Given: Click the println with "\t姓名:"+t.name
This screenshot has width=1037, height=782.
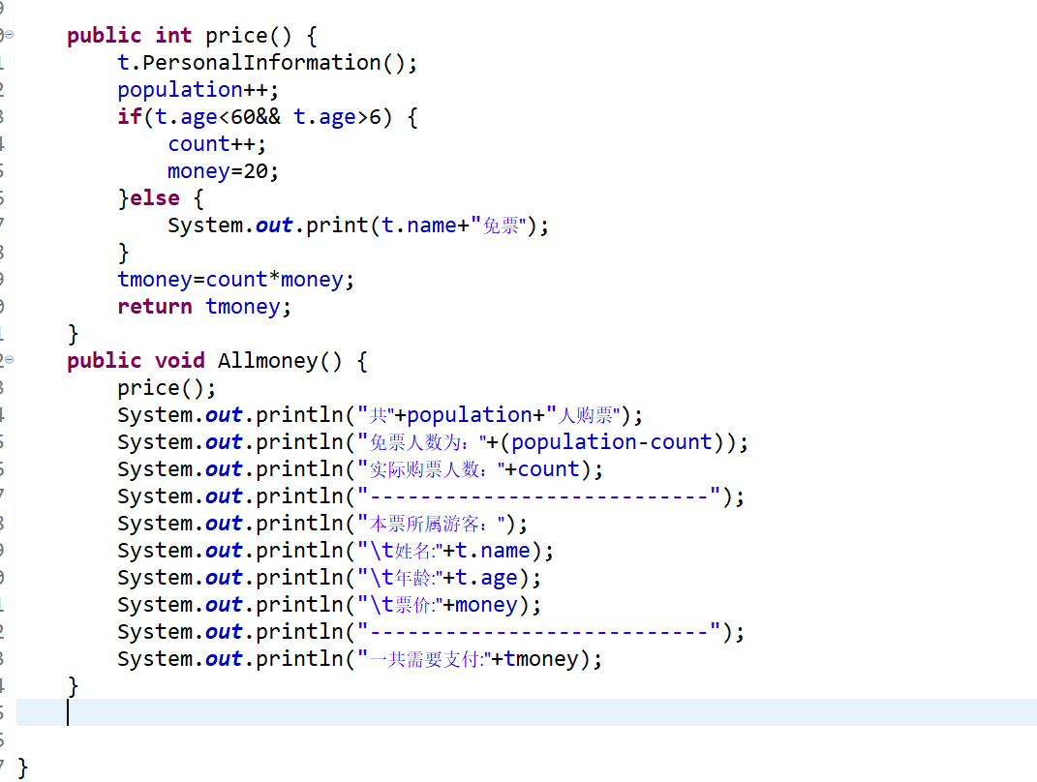Looking at the screenshot, I should tap(335, 551).
